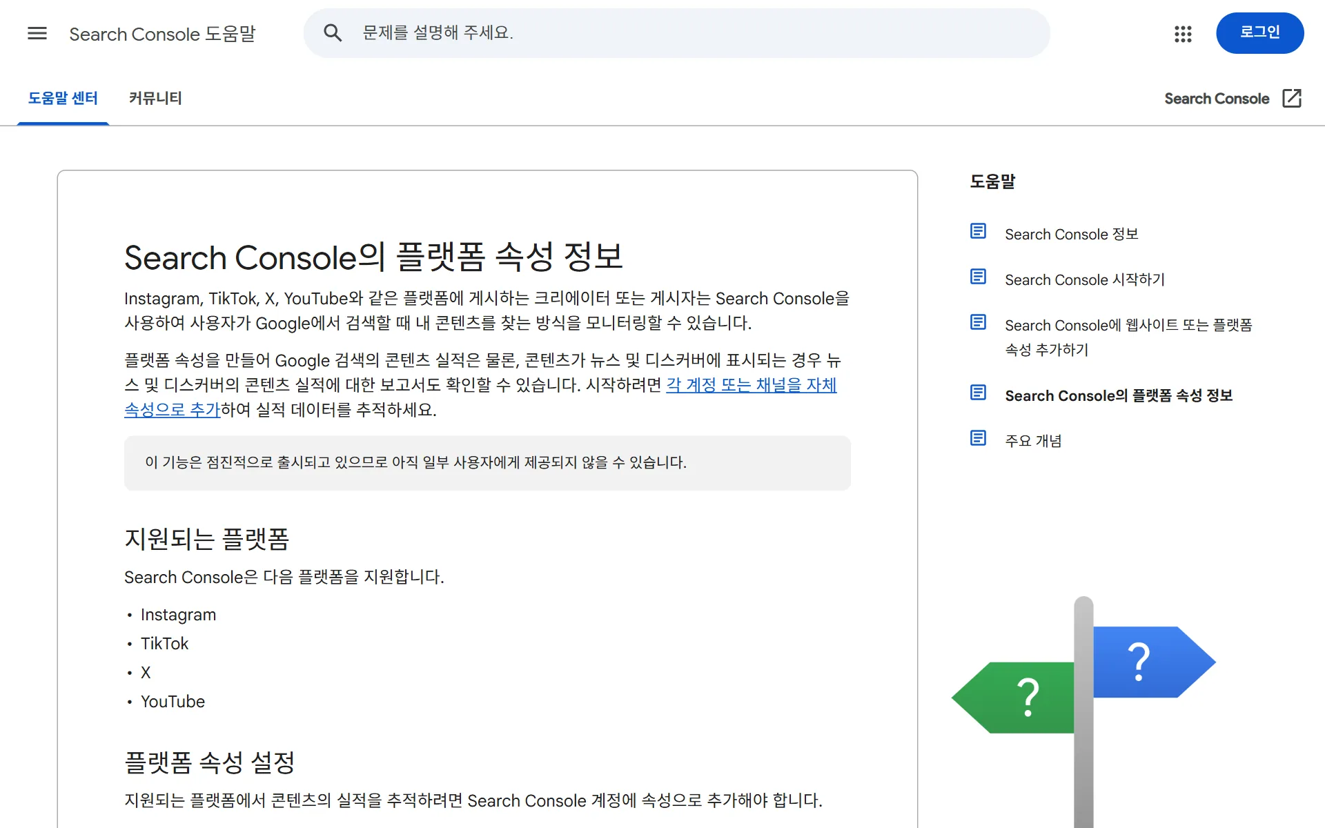This screenshot has height=828, width=1325.
Task: Click the gradual rollout notice box
Action: (487, 463)
